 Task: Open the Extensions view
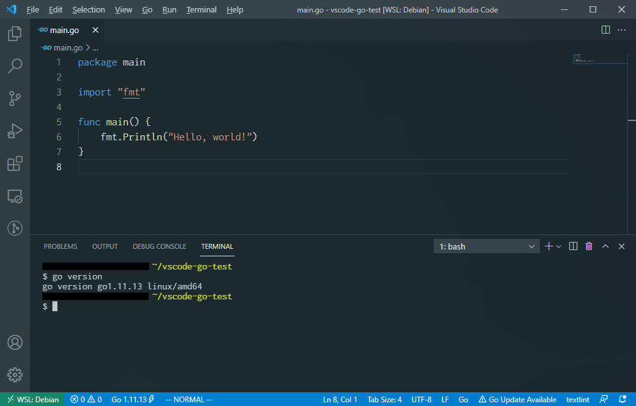click(14, 163)
